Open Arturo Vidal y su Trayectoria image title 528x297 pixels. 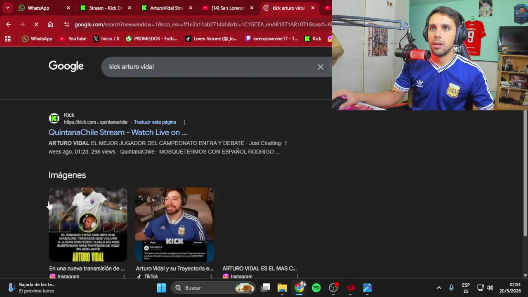pos(174,269)
